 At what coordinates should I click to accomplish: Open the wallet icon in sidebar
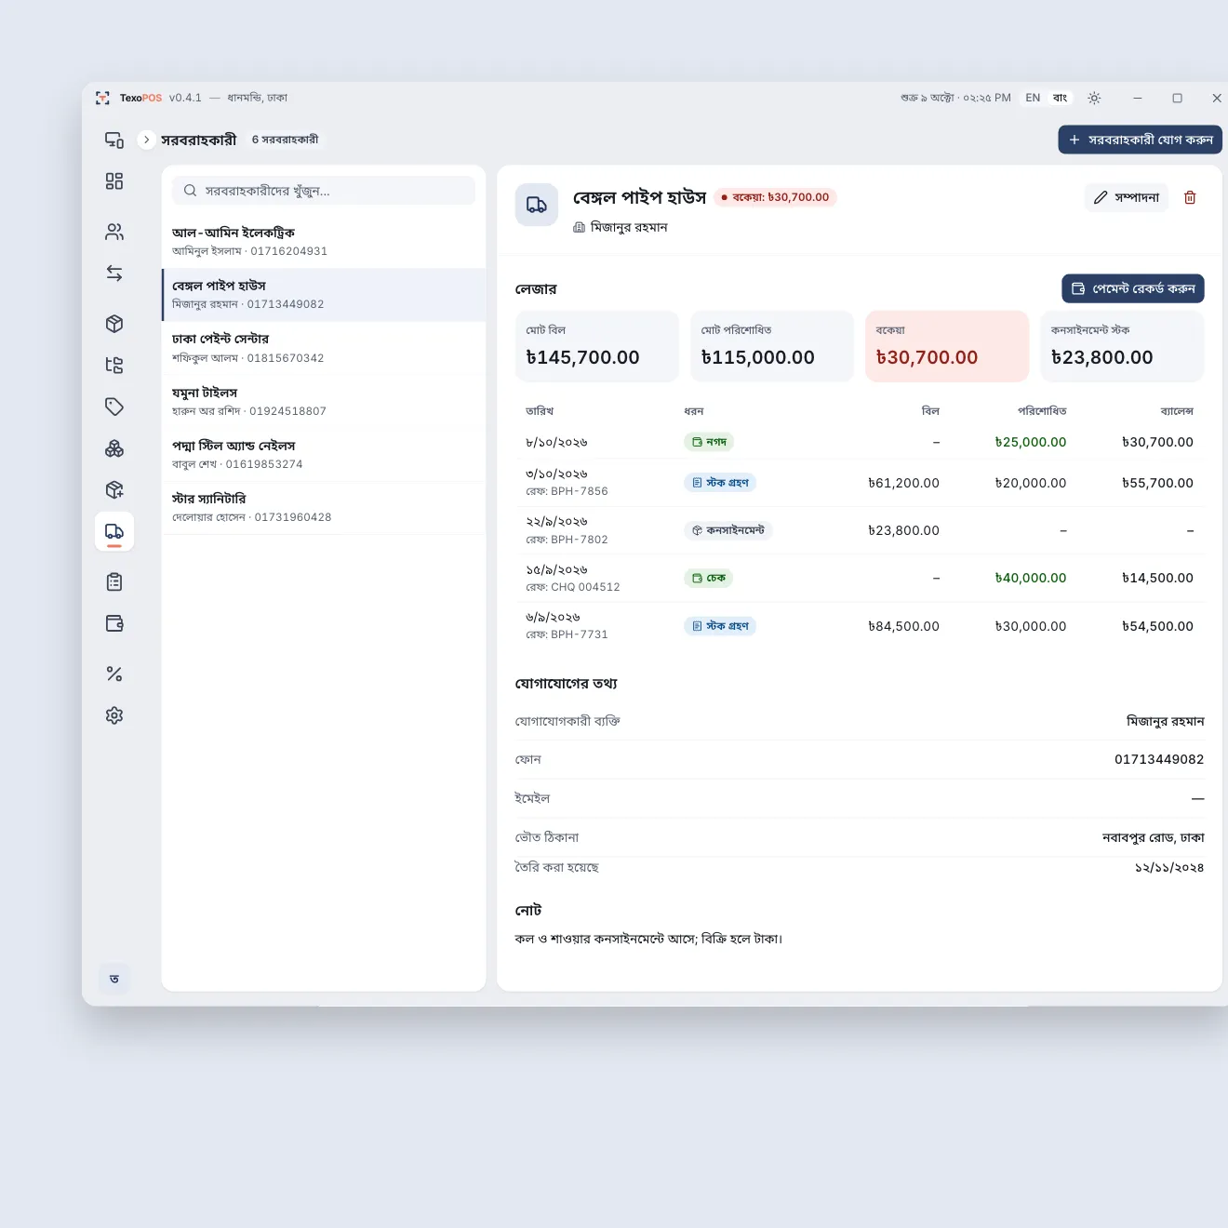pos(114,623)
